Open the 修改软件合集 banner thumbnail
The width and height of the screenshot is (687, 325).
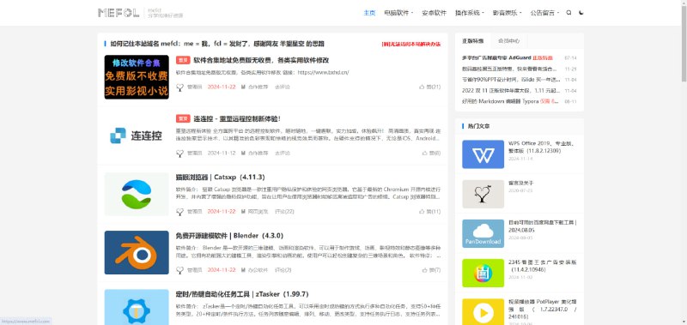[137, 77]
